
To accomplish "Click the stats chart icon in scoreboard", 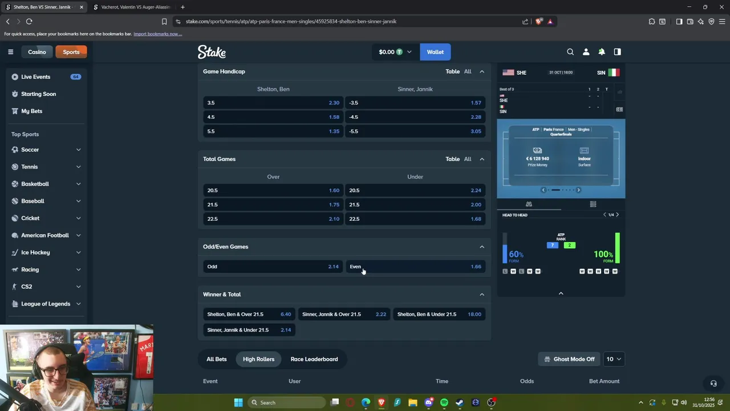I will [x=619, y=92].
